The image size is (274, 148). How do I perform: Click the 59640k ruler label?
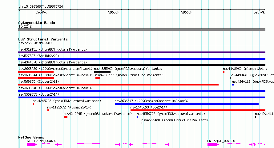tap(41, 12)
